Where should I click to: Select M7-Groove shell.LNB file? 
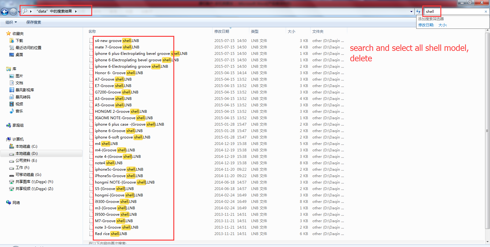[x=114, y=221]
